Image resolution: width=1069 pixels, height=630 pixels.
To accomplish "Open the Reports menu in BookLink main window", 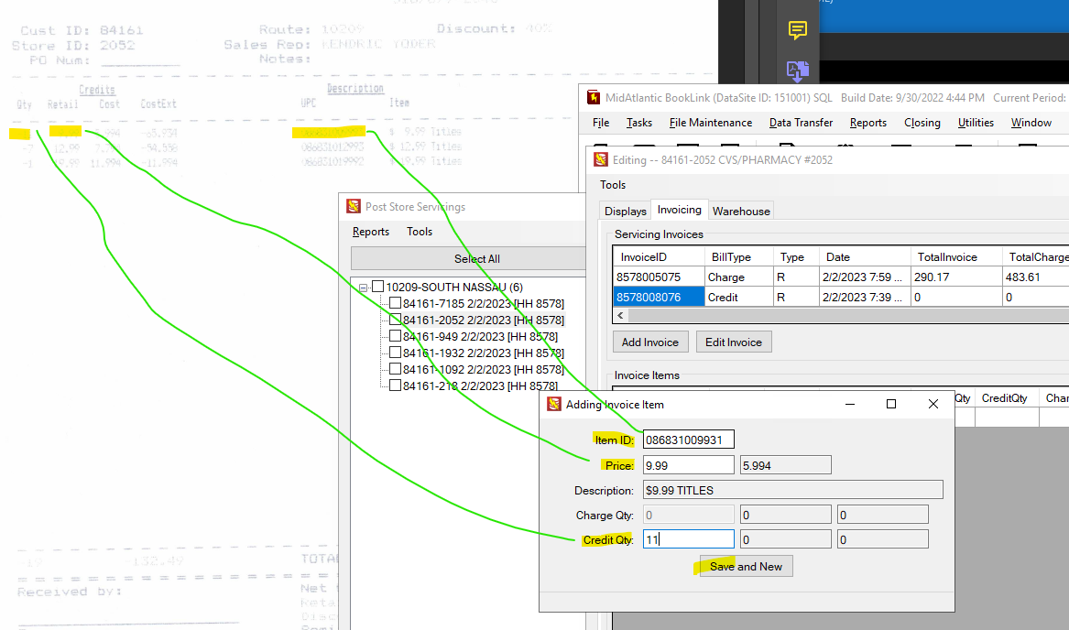I will (x=867, y=123).
